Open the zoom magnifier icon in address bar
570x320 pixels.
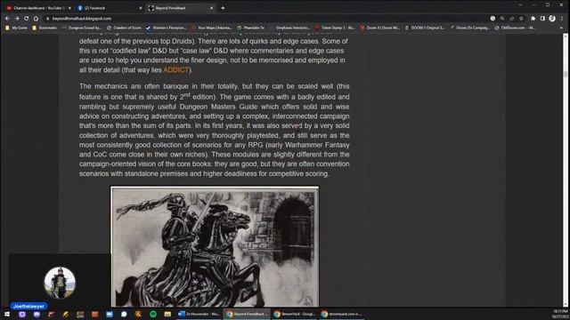click(x=502, y=18)
